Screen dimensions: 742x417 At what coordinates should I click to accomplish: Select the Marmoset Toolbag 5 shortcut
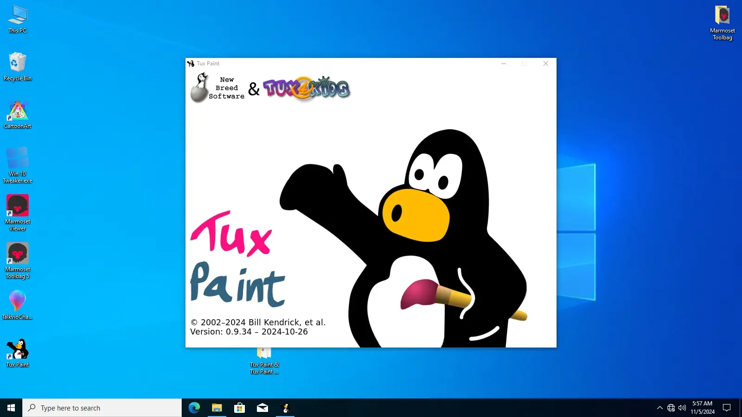[18, 260]
